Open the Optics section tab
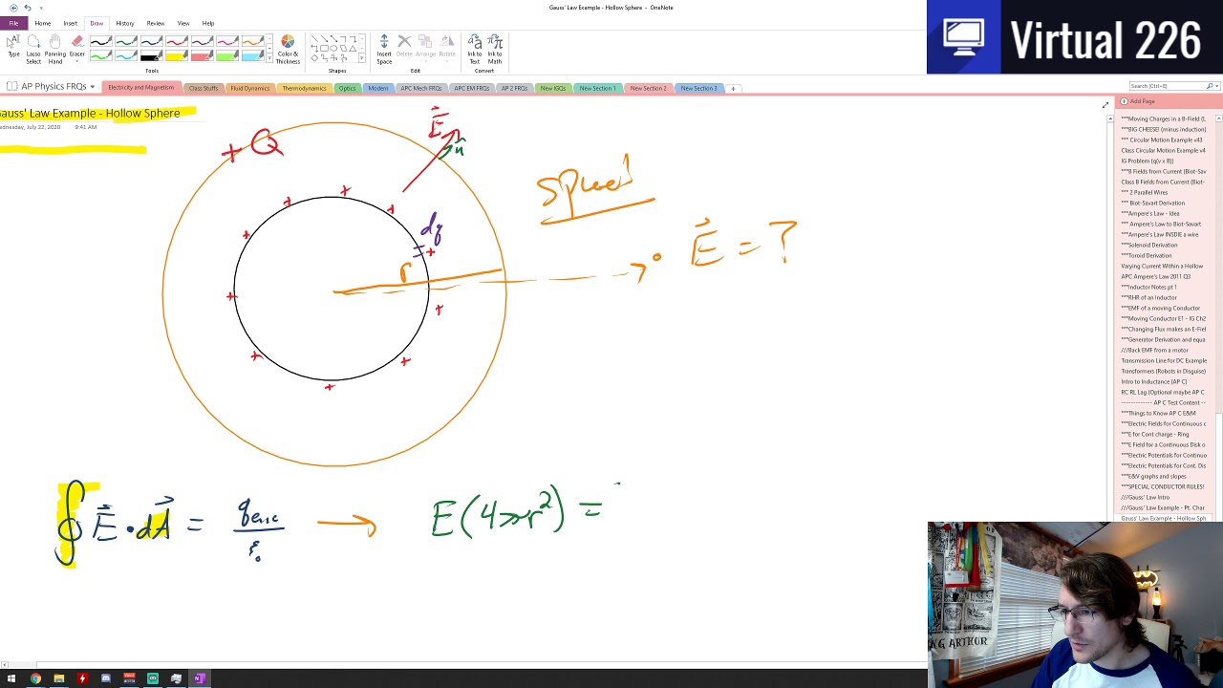This screenshot has height=688, width=1223. coord(347,88)
